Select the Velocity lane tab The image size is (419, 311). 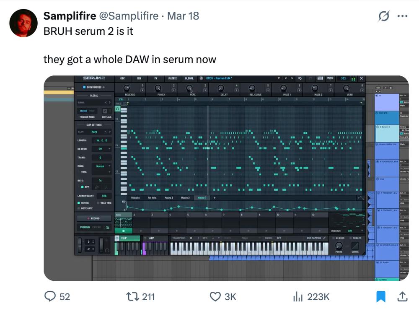click(x=135, y=198)
